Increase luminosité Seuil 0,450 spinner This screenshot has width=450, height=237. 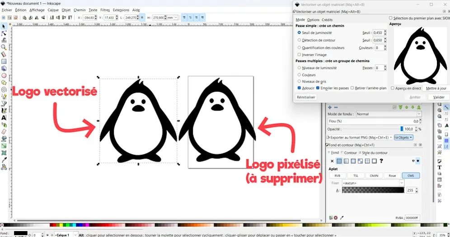(385, 32)
